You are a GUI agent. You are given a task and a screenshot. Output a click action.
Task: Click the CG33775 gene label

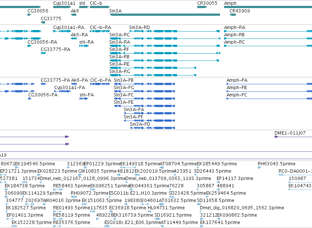point(51,18)
